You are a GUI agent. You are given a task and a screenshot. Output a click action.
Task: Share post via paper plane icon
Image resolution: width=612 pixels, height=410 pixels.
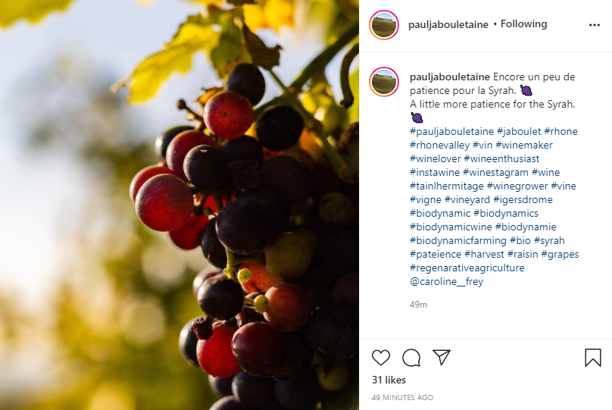(x=442, y=357)
